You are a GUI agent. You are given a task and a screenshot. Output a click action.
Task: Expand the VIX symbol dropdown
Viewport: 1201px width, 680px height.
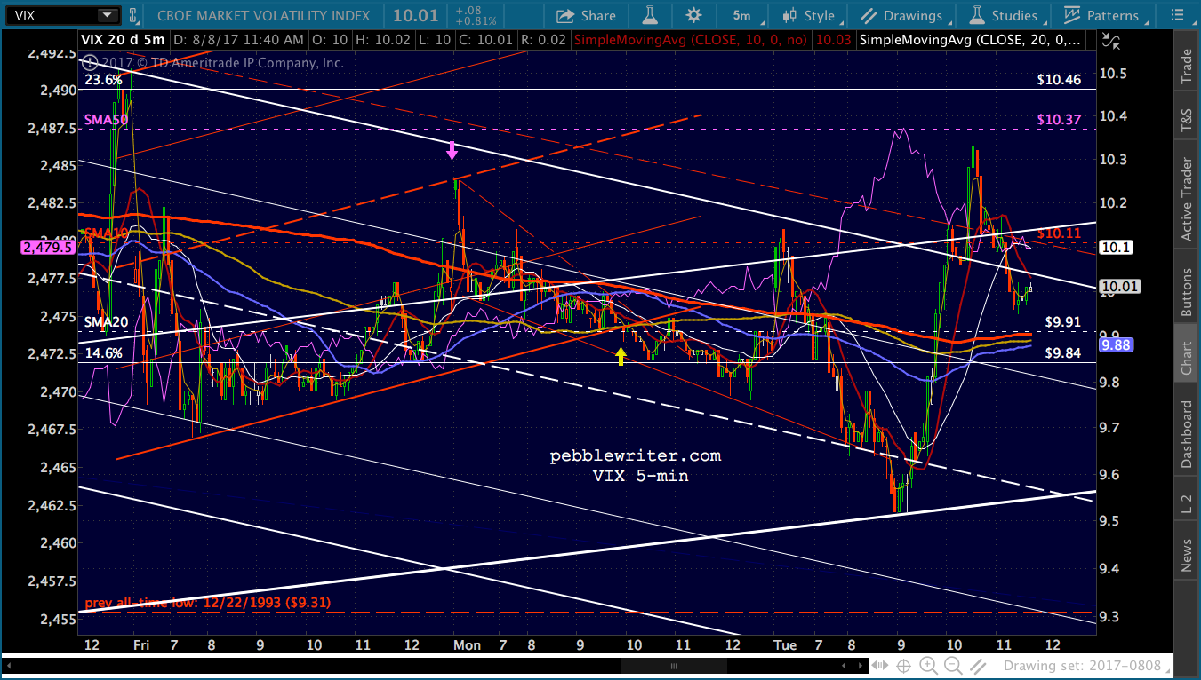click(x=108, y=15)
